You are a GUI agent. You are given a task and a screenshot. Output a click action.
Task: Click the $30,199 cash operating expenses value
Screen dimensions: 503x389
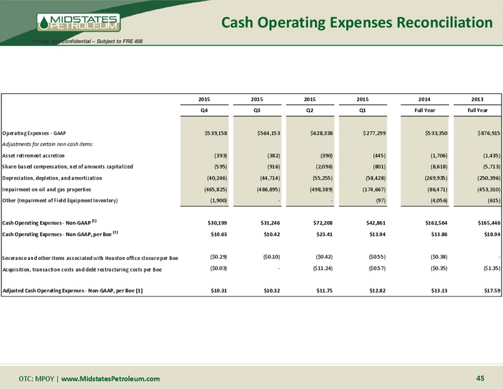(x=217, y=223)
